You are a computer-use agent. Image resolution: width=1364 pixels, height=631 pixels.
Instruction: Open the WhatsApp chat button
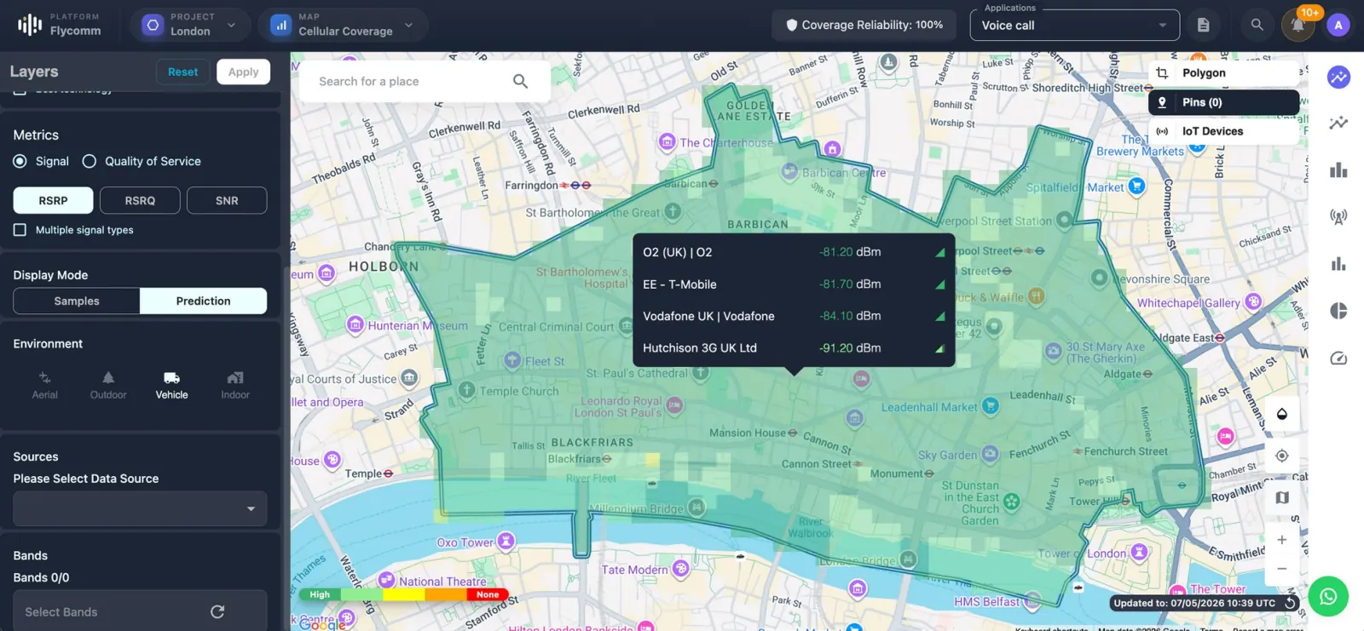(x=1328, y=597)
